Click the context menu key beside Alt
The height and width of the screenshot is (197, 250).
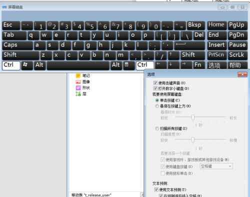tap(128, 65)
